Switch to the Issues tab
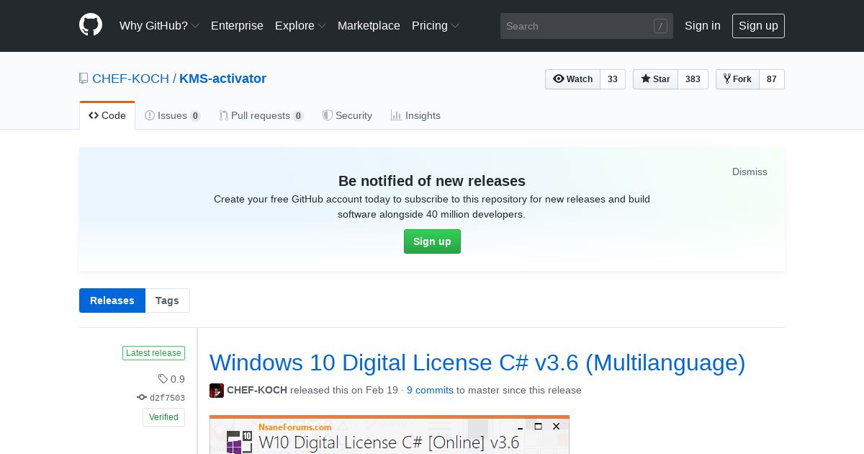 coord(173,115)
